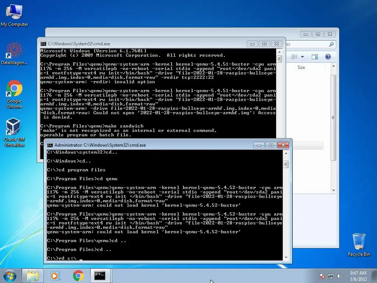377x283 pixels.
Task: Click the date 3/8/2022 in the tray
Action: [x=358, y=279]
